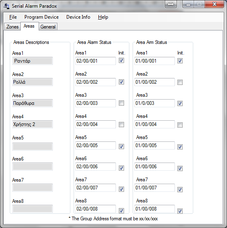Open the Device Info menu
This screenshot has height=228, width=227.
(78, 17)
